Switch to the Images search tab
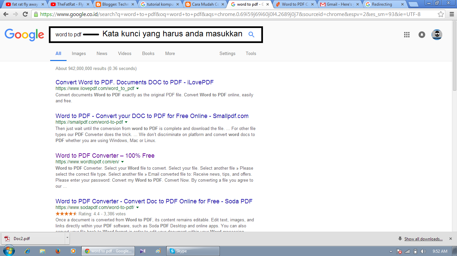 click(x=79, y=54)
